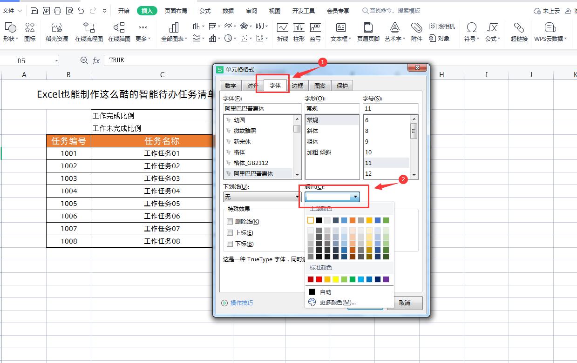This screenshot has width=577, height=363.
Task: Insert a 折线 line sparkline
Action: [x=283, y=32]
